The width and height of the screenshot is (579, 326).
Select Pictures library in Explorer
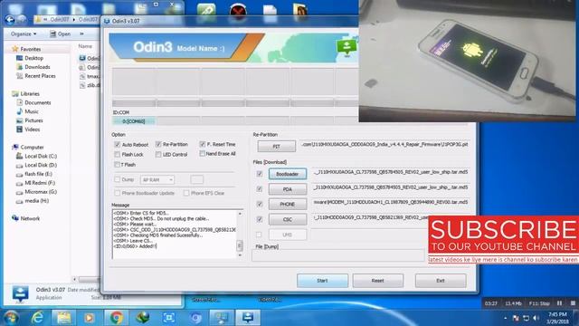pos(33,120)
